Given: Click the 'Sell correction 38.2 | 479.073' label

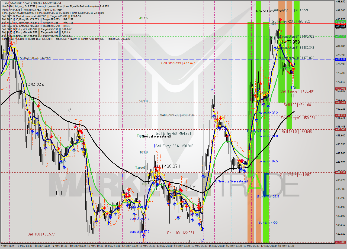Looking at the screenshot, I should coord(295,58).
